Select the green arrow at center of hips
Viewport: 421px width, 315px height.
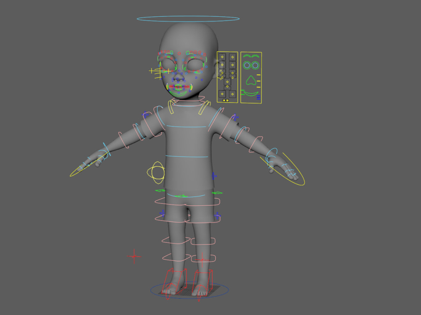coord(181,196)
